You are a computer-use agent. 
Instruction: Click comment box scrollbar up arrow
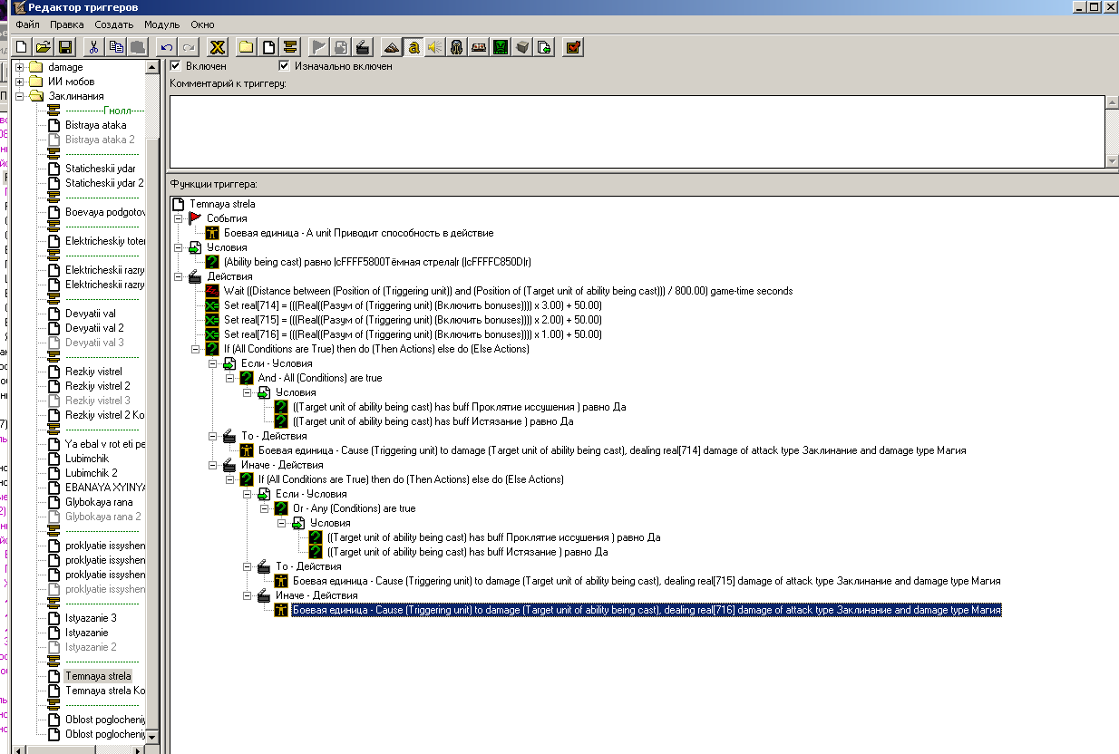pos(1112,101)
